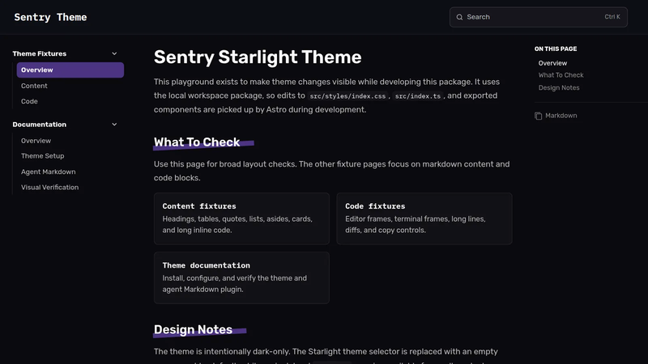The height and width of the screenshot is (364, 648).
Task: Collapse the Theme Fixtures sidebar group
Action: click(114, 53)
